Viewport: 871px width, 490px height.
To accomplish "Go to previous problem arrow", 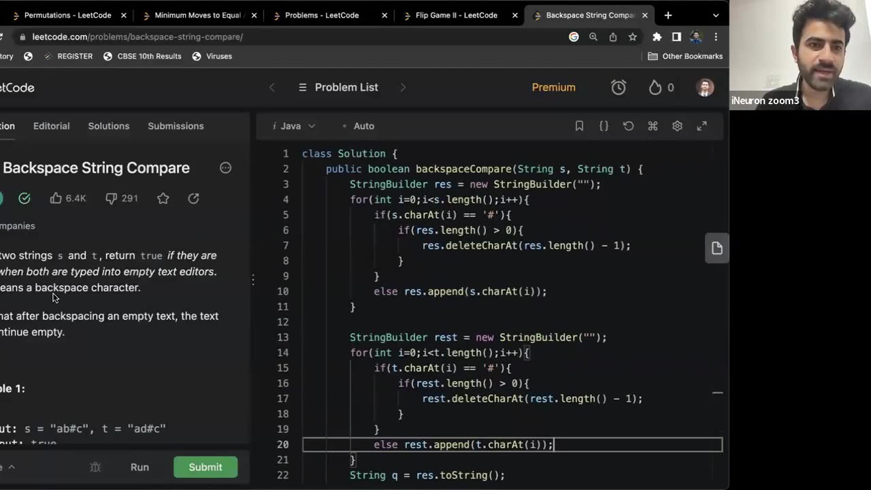I will [x=272, y=87].
